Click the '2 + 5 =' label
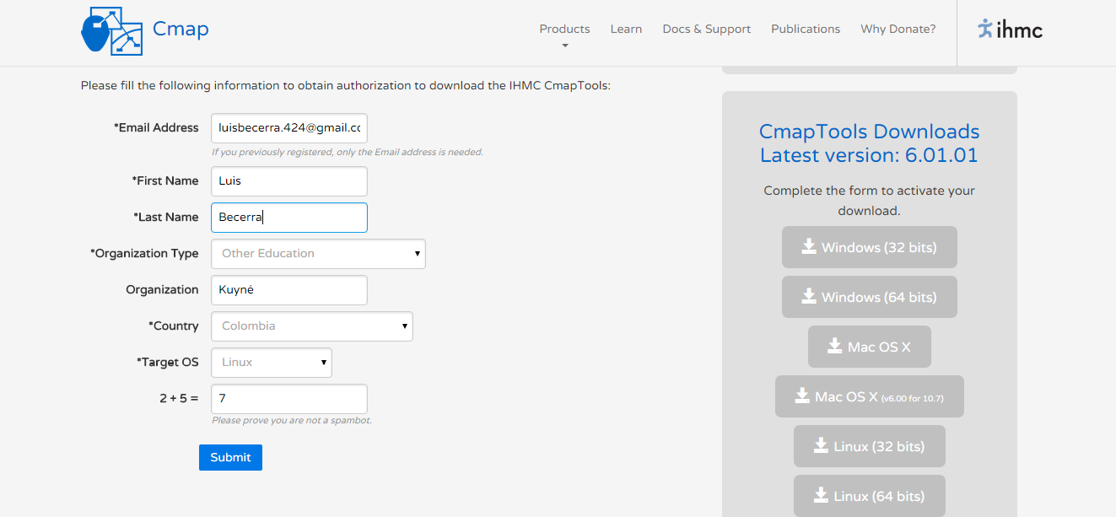The height and width of the screenshot is (517, 1116). point(179,399)
